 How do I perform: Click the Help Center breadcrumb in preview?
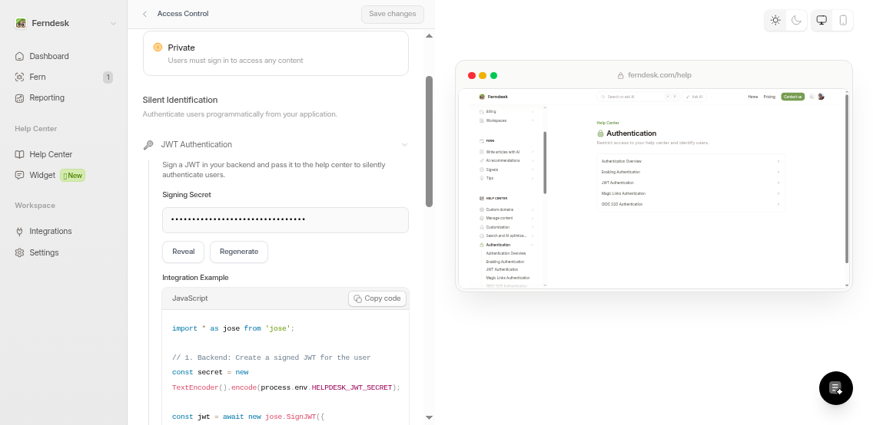[x=608, y=123]
